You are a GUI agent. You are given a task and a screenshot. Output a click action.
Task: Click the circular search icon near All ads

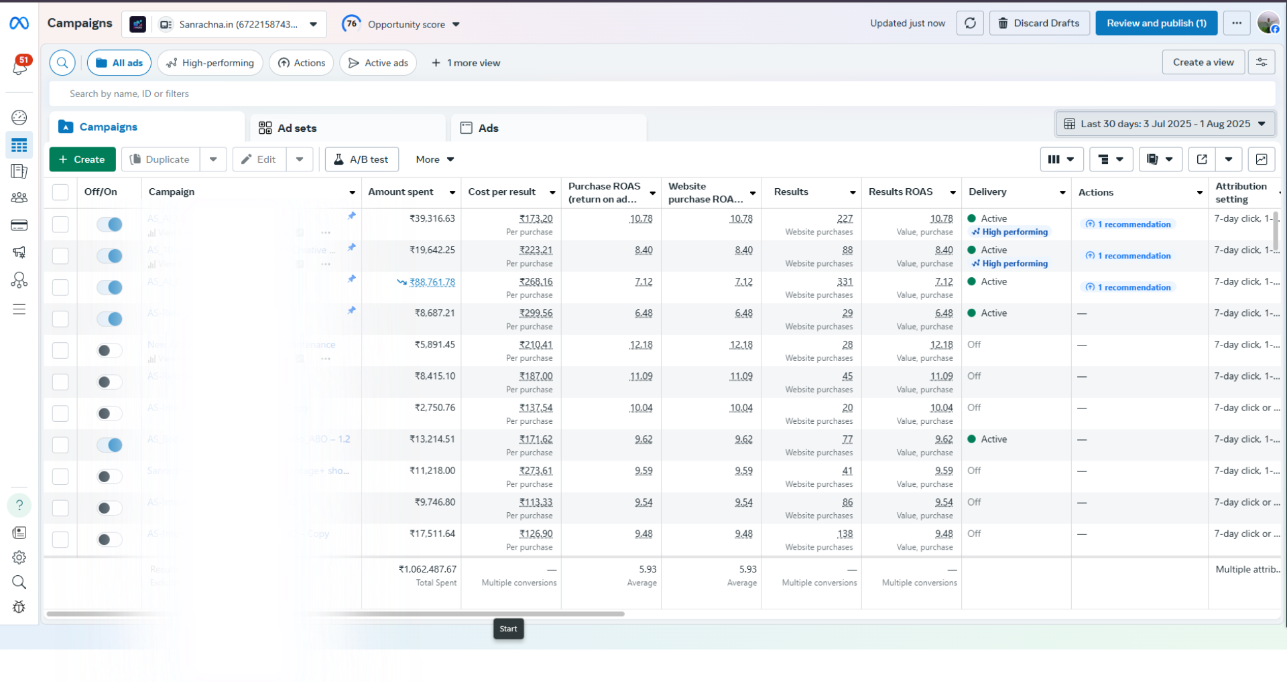62,63
